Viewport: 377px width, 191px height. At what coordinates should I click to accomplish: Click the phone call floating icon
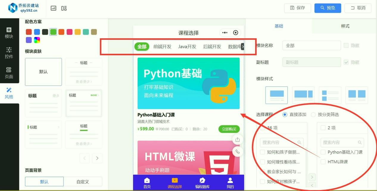(237, 151)
